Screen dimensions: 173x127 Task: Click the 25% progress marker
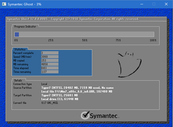(51, 40)
